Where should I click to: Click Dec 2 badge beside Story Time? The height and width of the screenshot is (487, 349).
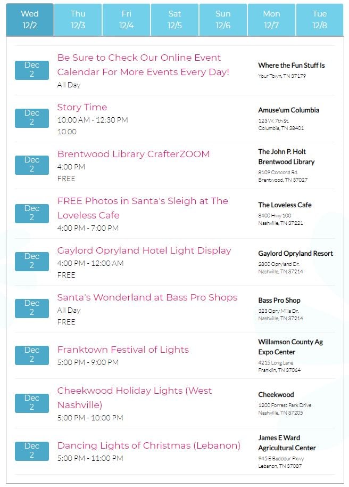[32, 118]
